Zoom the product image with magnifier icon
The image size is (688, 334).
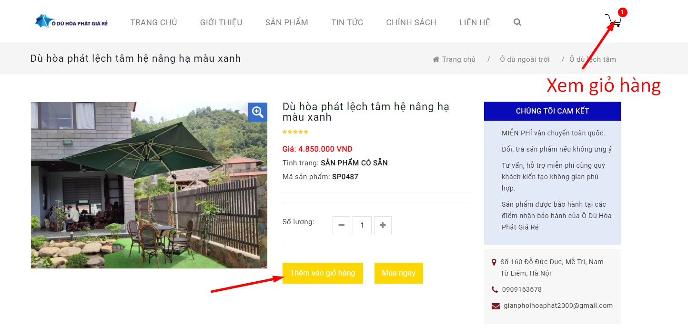point(258,112)
